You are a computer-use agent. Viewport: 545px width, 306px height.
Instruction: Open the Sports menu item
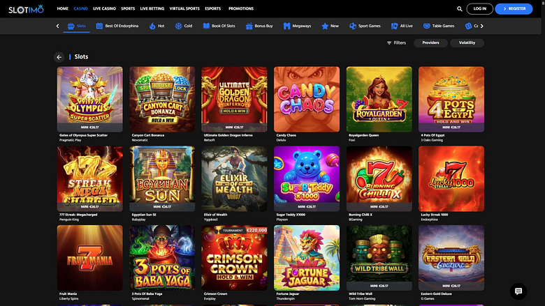point(128,8)
